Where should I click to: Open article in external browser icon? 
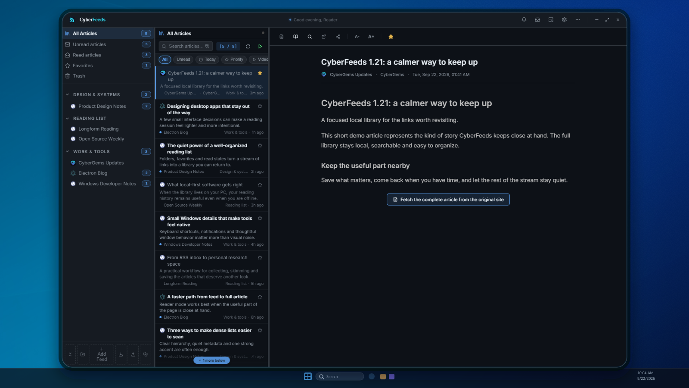pyautogui.click(x=324, y=37)
